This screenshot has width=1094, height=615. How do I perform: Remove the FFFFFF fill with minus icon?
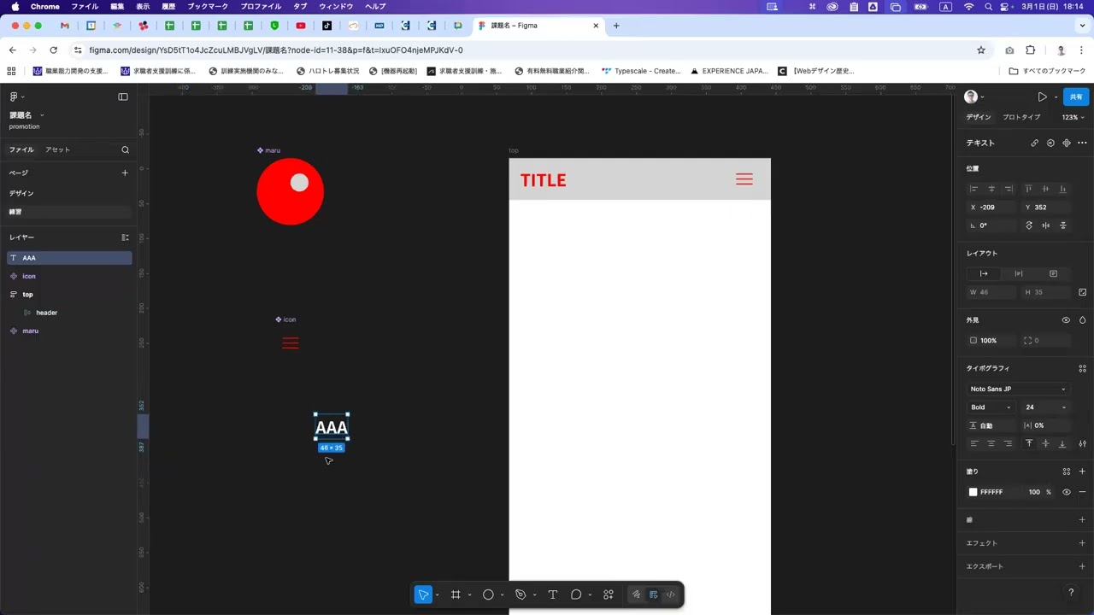click(x=1082, y=492)
